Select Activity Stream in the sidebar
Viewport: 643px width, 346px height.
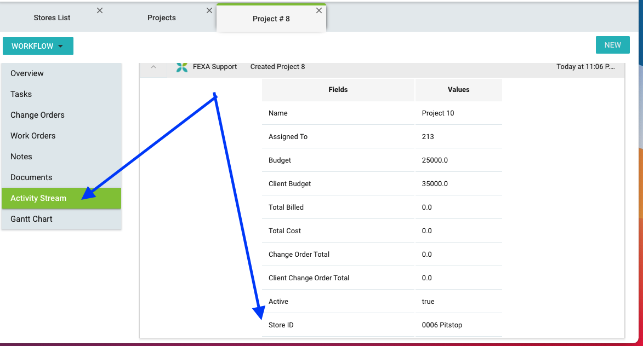(x=38, y=198)
